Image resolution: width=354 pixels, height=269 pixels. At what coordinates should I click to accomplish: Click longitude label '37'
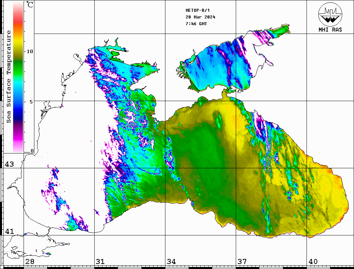click(x=242, y=262)
